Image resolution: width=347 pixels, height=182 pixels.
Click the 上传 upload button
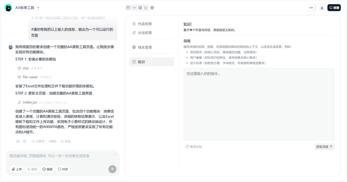point(17,169)
